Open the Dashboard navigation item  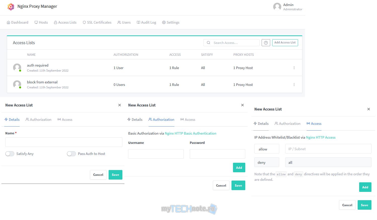pos(18,22)
